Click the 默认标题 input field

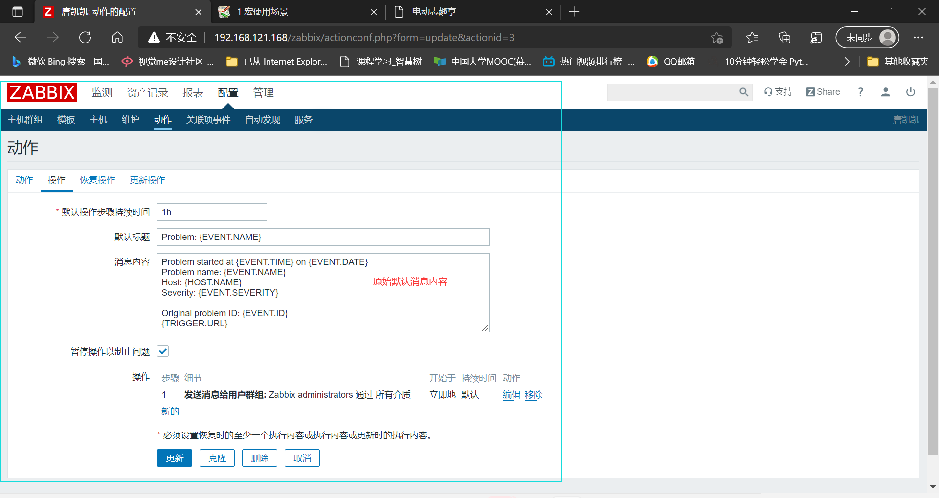[x=323, y=237]
